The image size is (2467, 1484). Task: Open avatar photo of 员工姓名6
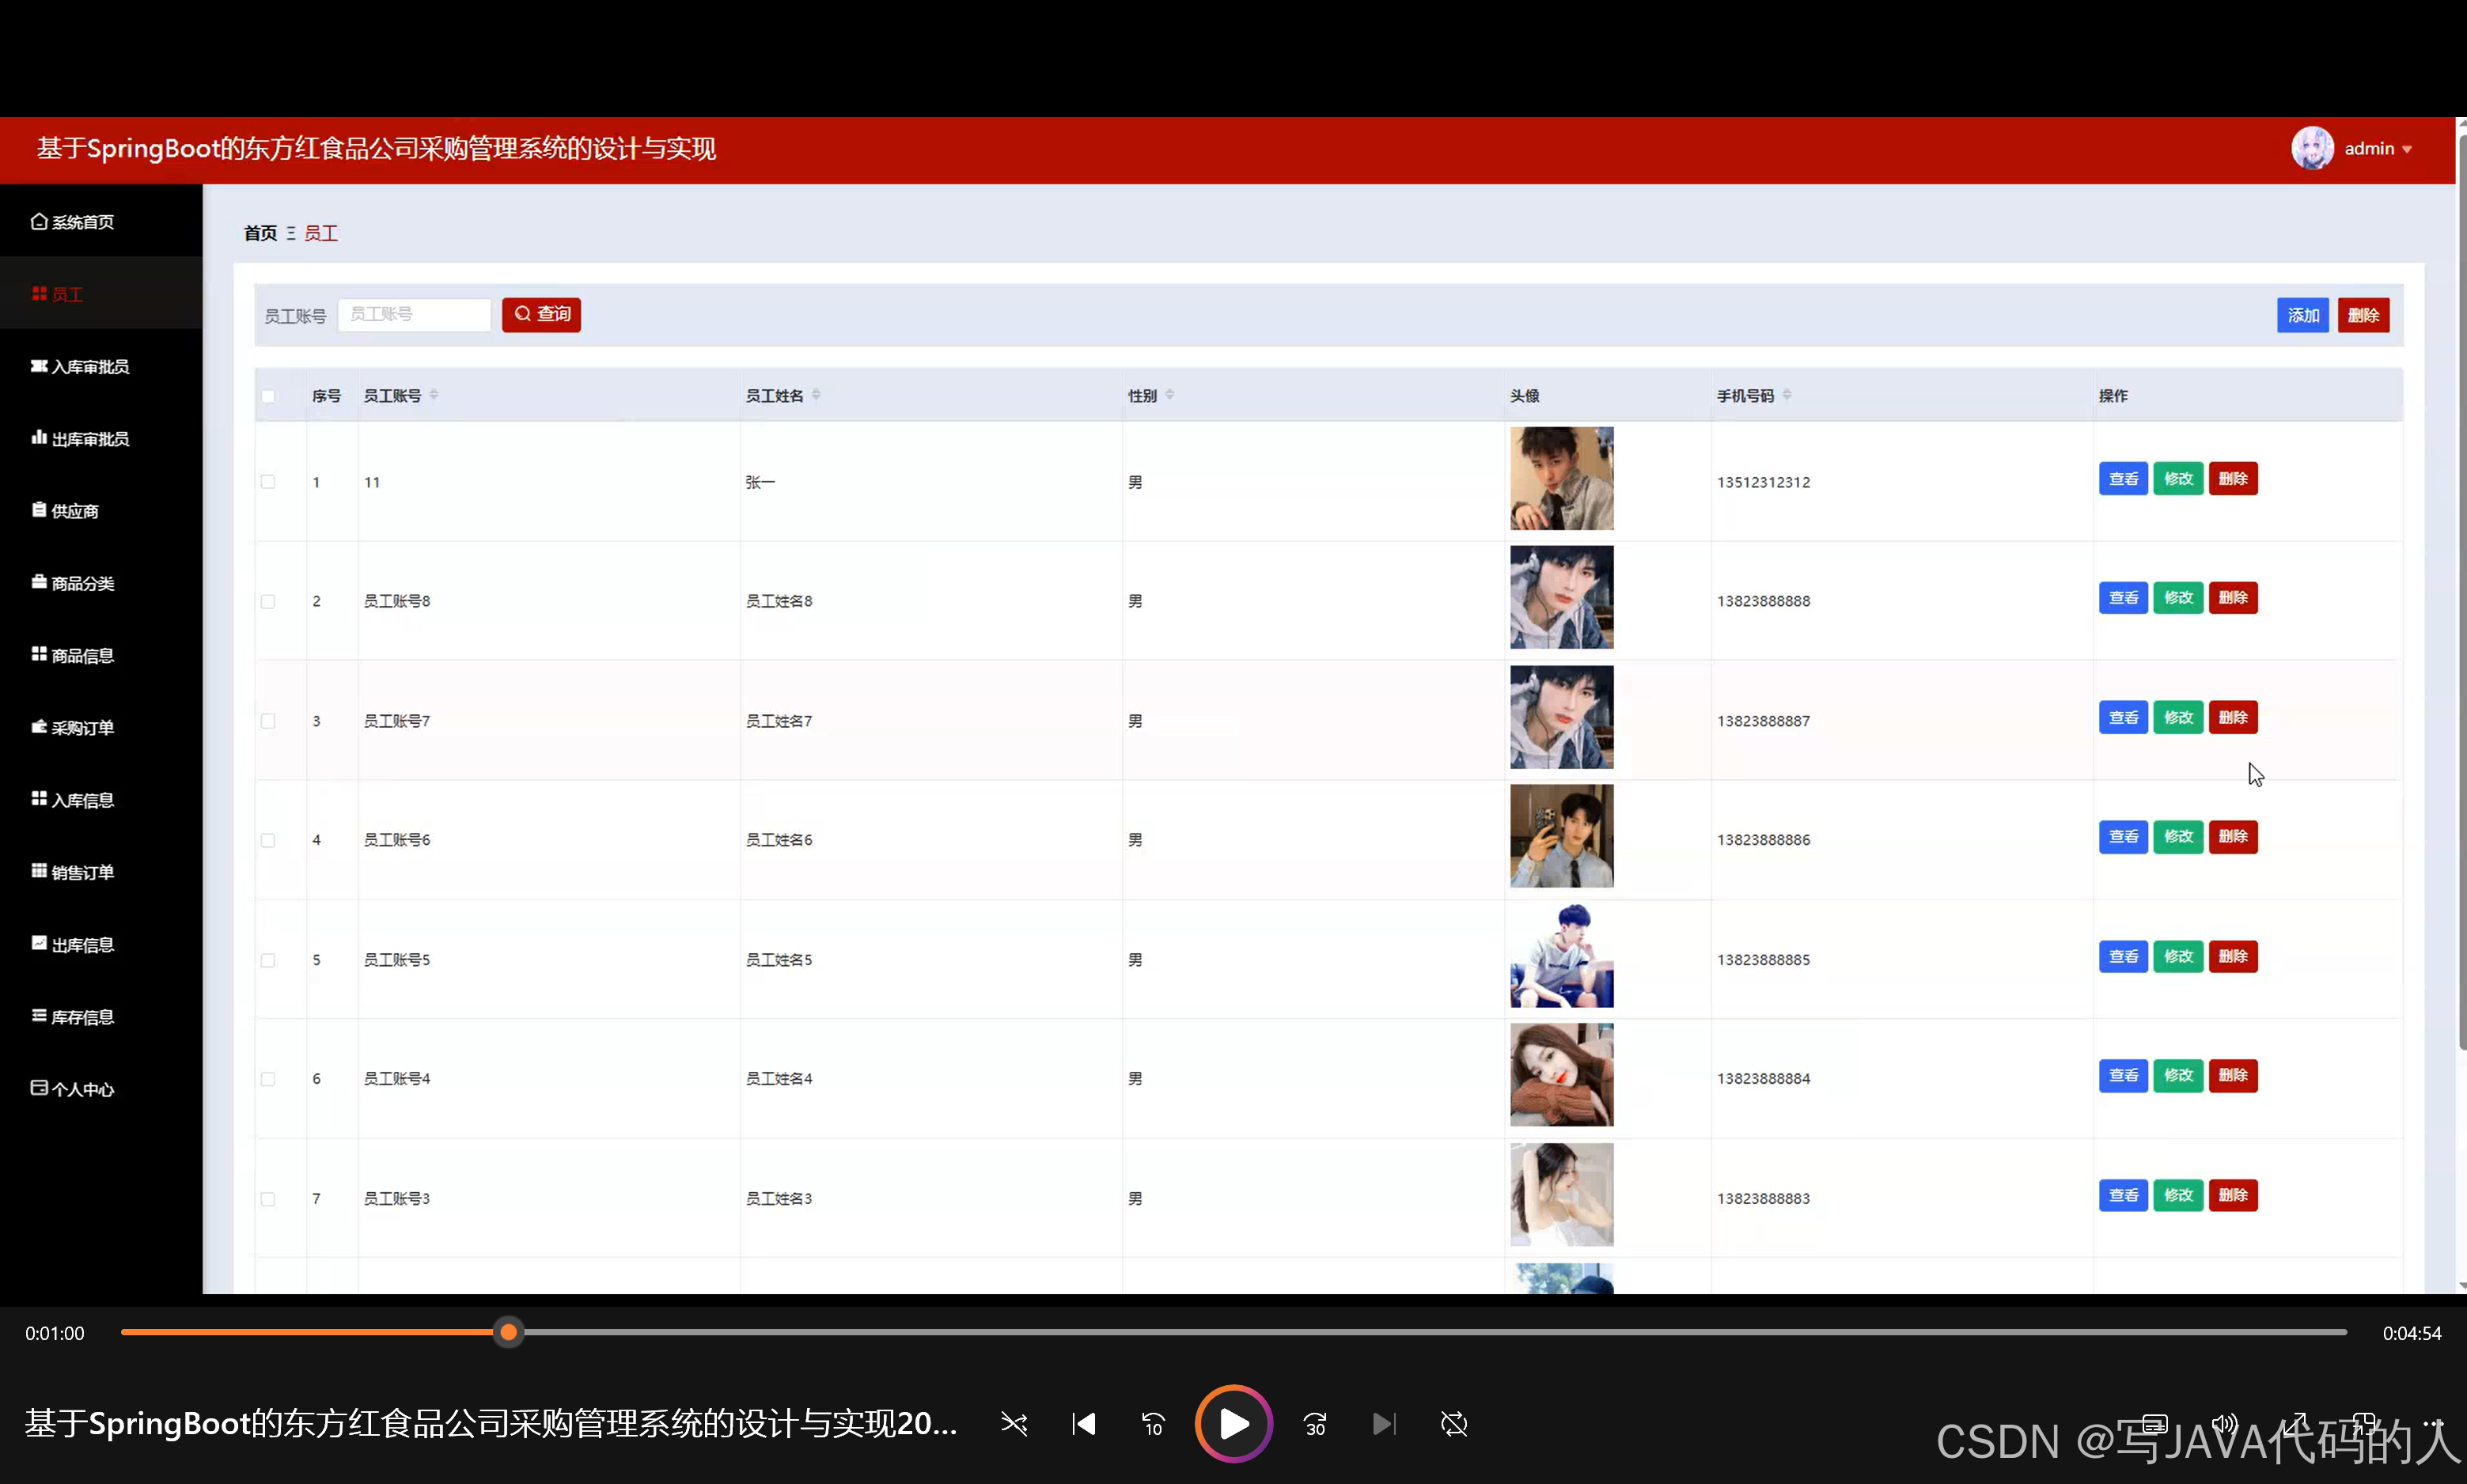[1561, 836]
